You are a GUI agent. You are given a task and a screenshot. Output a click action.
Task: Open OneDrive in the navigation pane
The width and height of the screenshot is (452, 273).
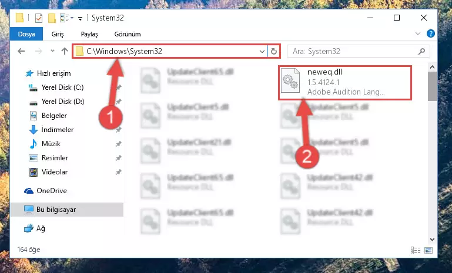coord(52,191)
